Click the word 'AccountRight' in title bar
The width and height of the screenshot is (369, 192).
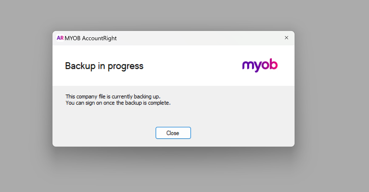click(x=99, y=38)
